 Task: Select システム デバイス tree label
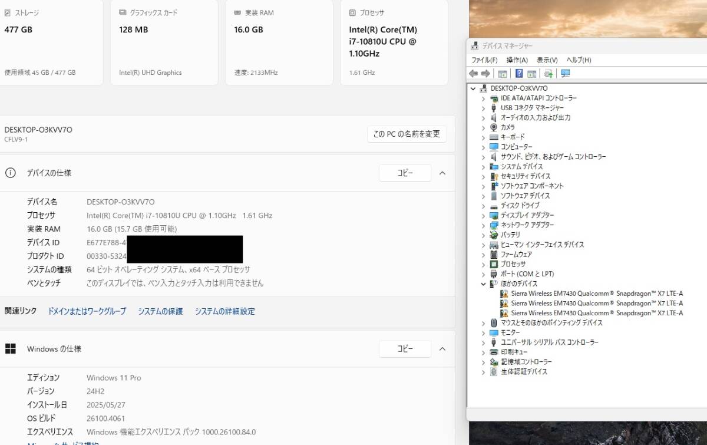pos(522,166)
